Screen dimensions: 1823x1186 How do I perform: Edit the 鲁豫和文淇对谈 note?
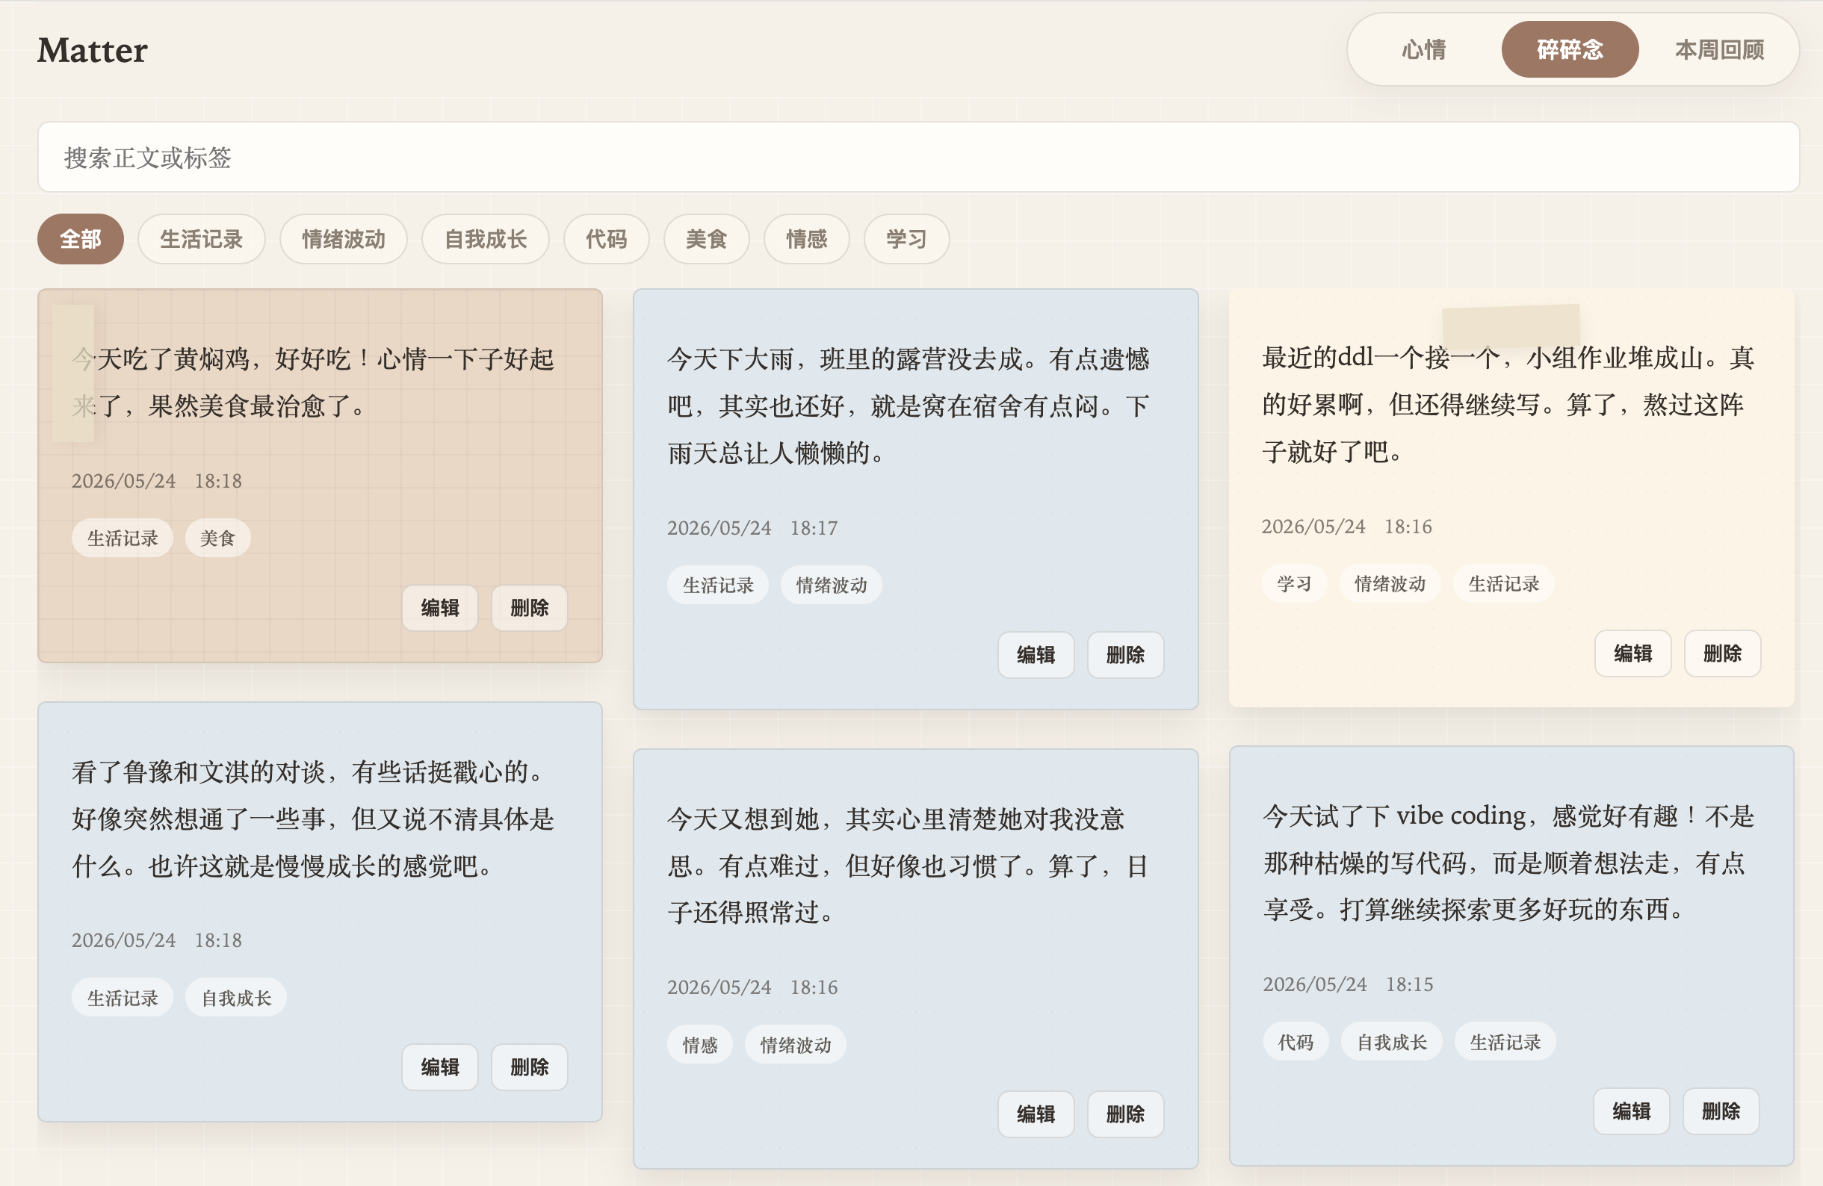(x=440, y=1067)
